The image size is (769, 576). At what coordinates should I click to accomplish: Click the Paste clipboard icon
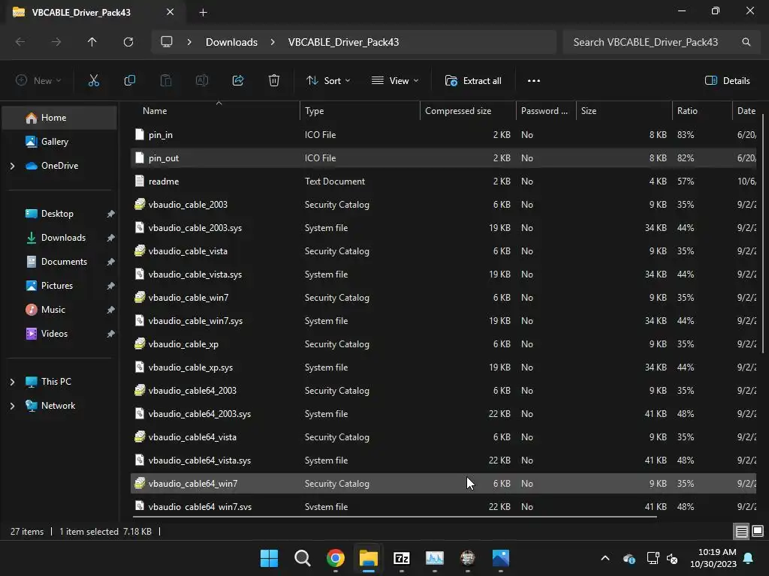point(166,80)
